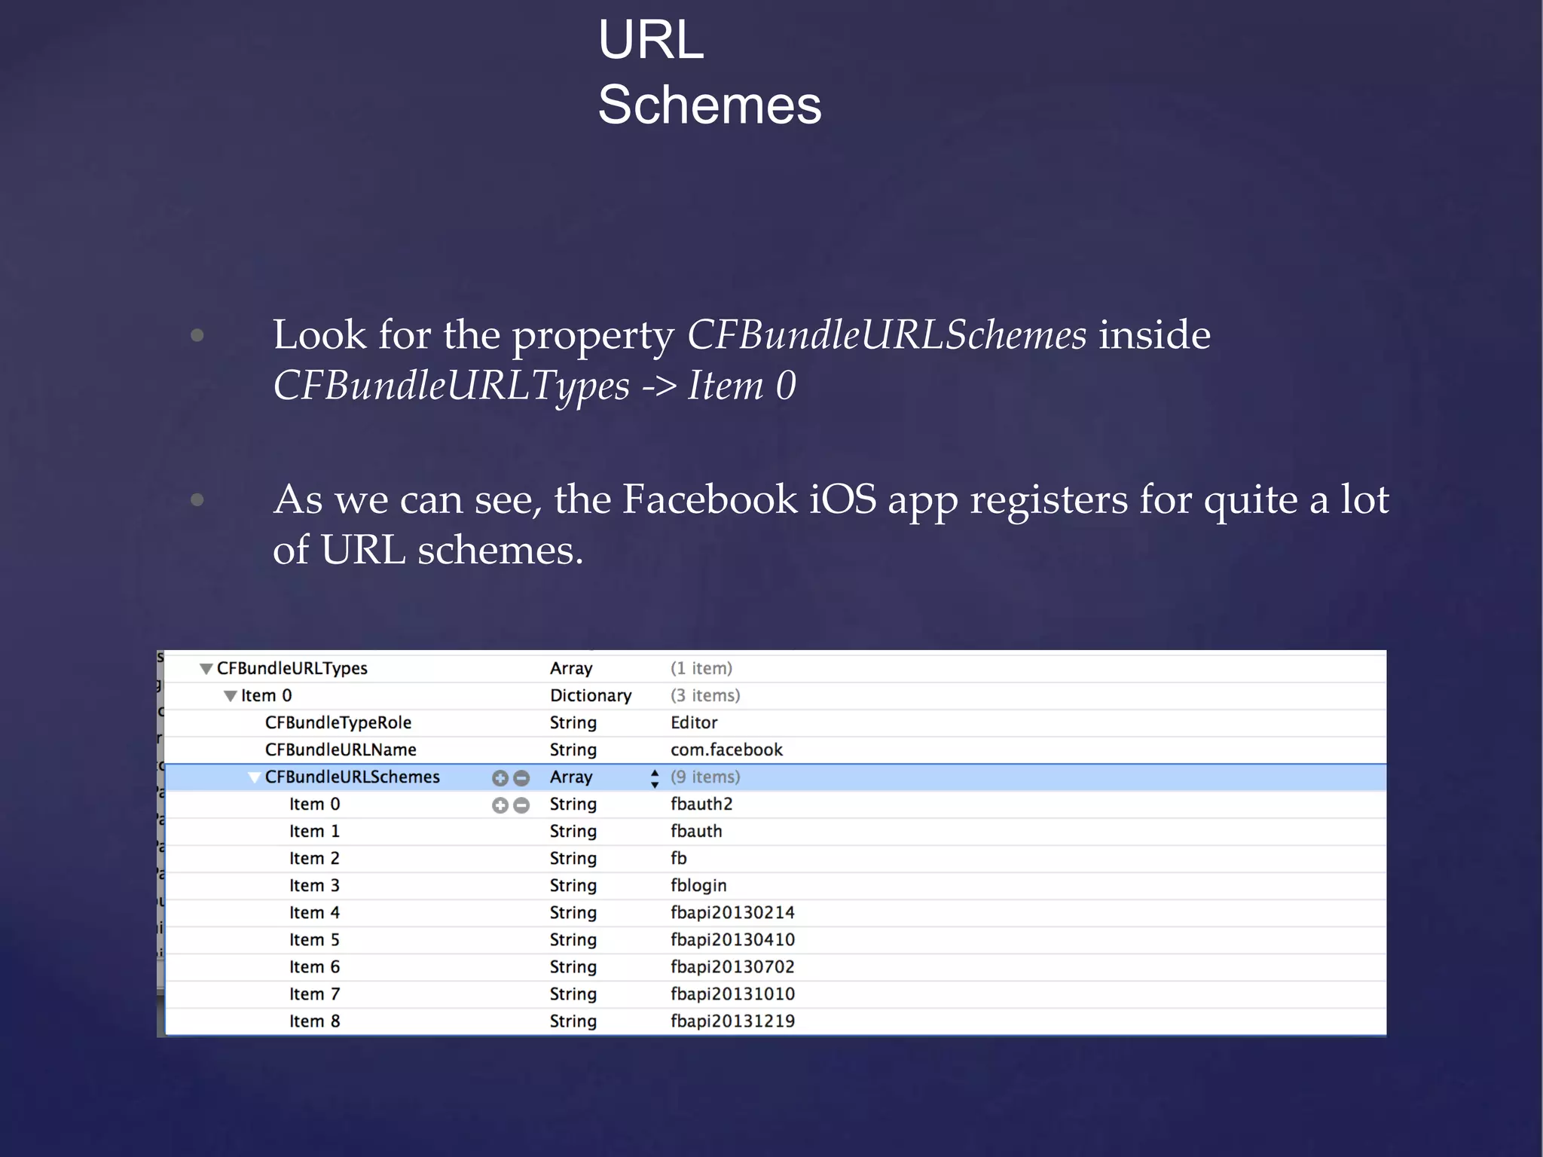
Task: Open the type stepper on CFBundleURLSchemes row
Action: (x=655, y=778)
